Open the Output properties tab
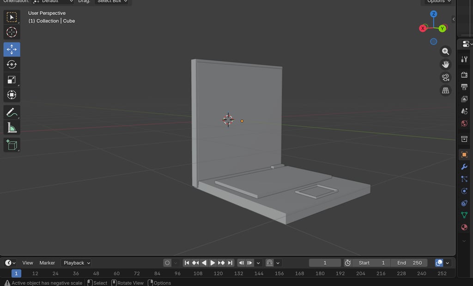Image resolution: width=473 pixels, height=286 pixels. 464,87
